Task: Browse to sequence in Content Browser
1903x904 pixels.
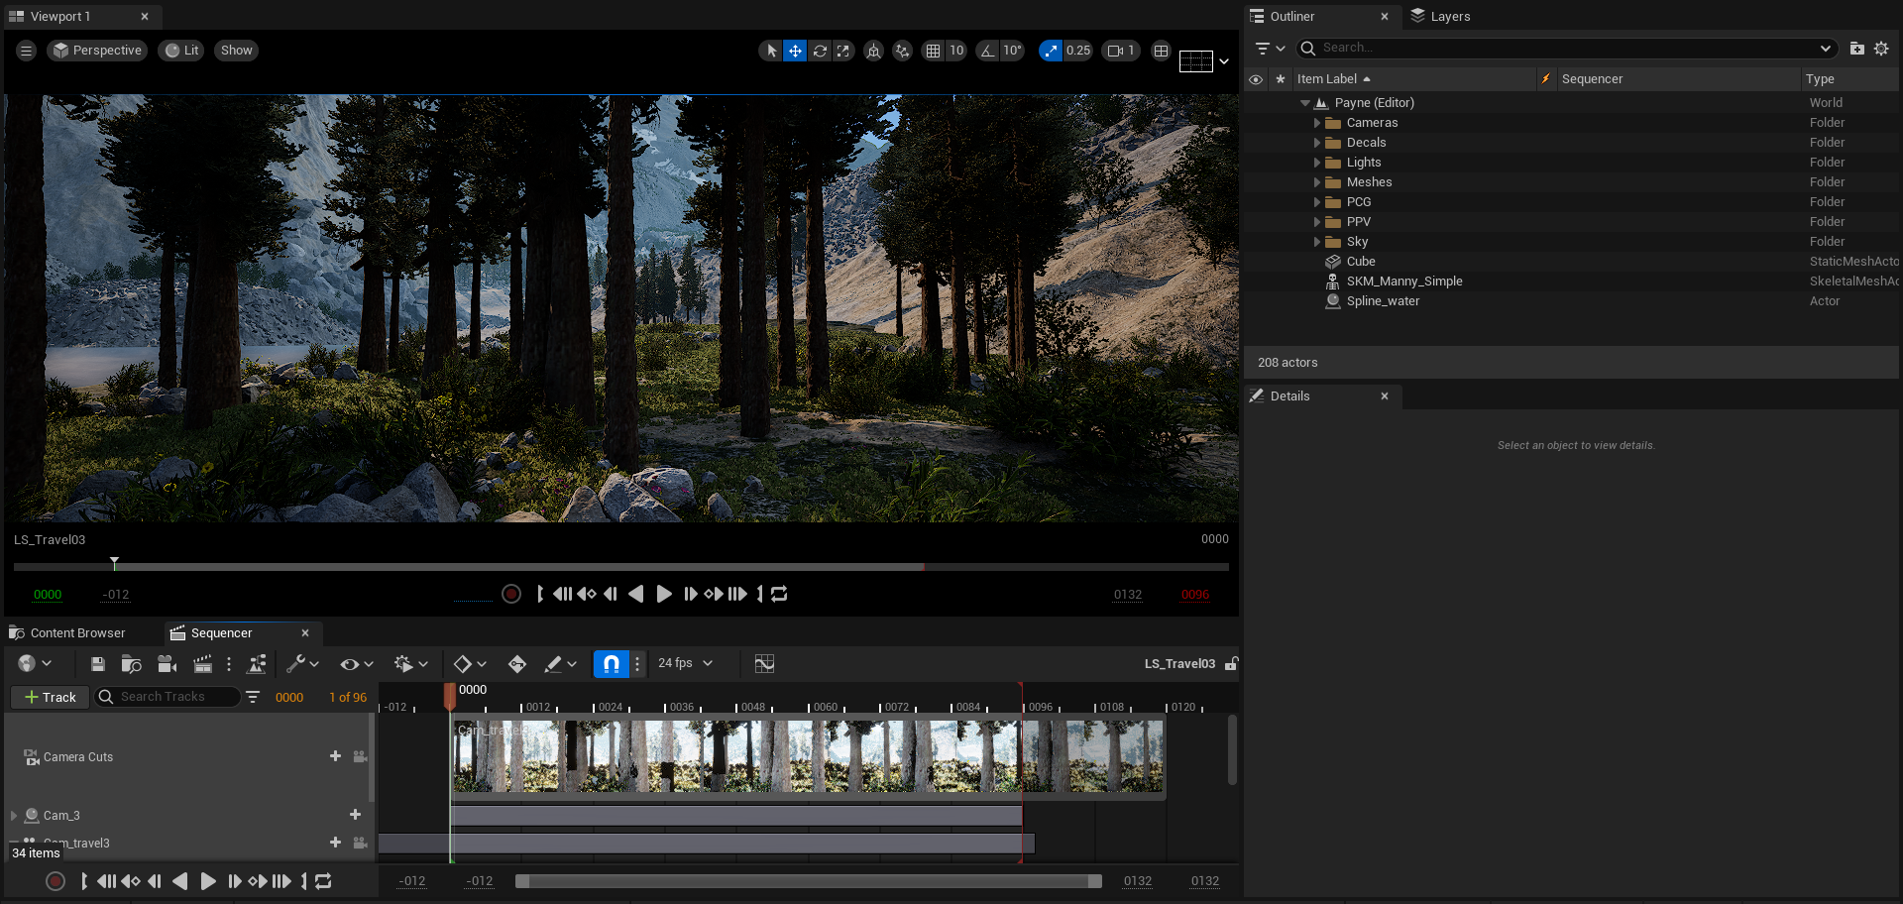Action: (131, 664)
